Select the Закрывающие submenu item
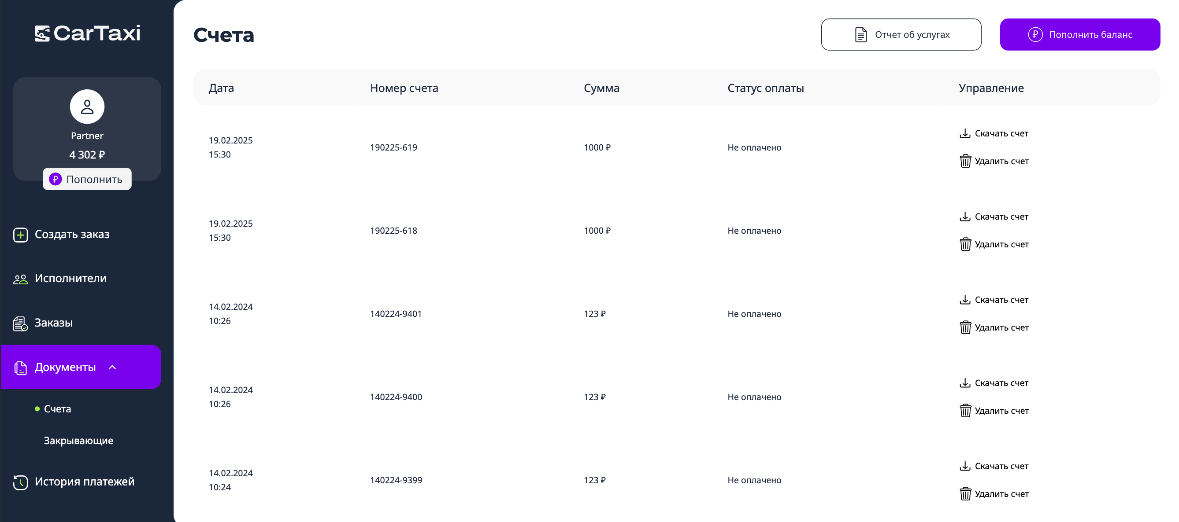Viewport: 1179px width, 522px height. click(78, 440)
